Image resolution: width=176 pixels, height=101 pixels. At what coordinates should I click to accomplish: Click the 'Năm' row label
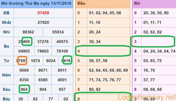coord(6,75)
